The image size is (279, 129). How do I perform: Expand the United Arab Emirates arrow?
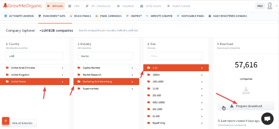63,68
